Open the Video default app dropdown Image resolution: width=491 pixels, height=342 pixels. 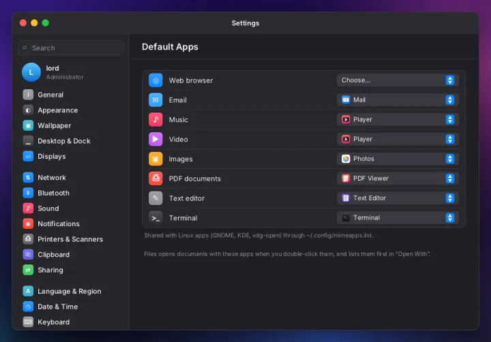(x=398, y=139)
